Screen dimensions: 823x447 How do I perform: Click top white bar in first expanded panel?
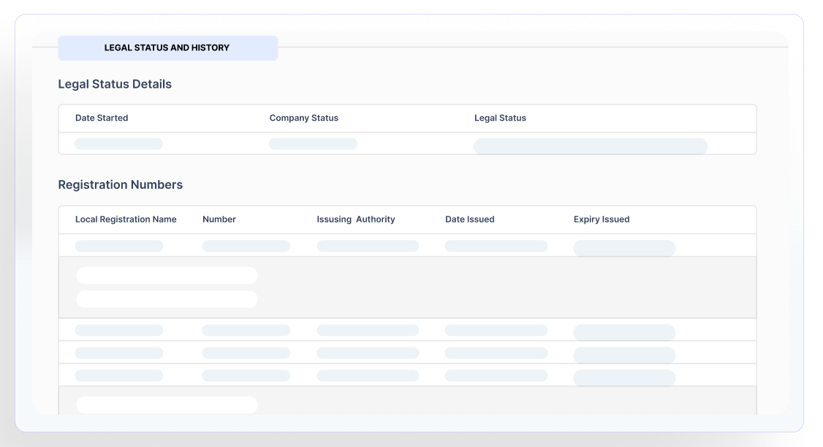tap(167, 276)
